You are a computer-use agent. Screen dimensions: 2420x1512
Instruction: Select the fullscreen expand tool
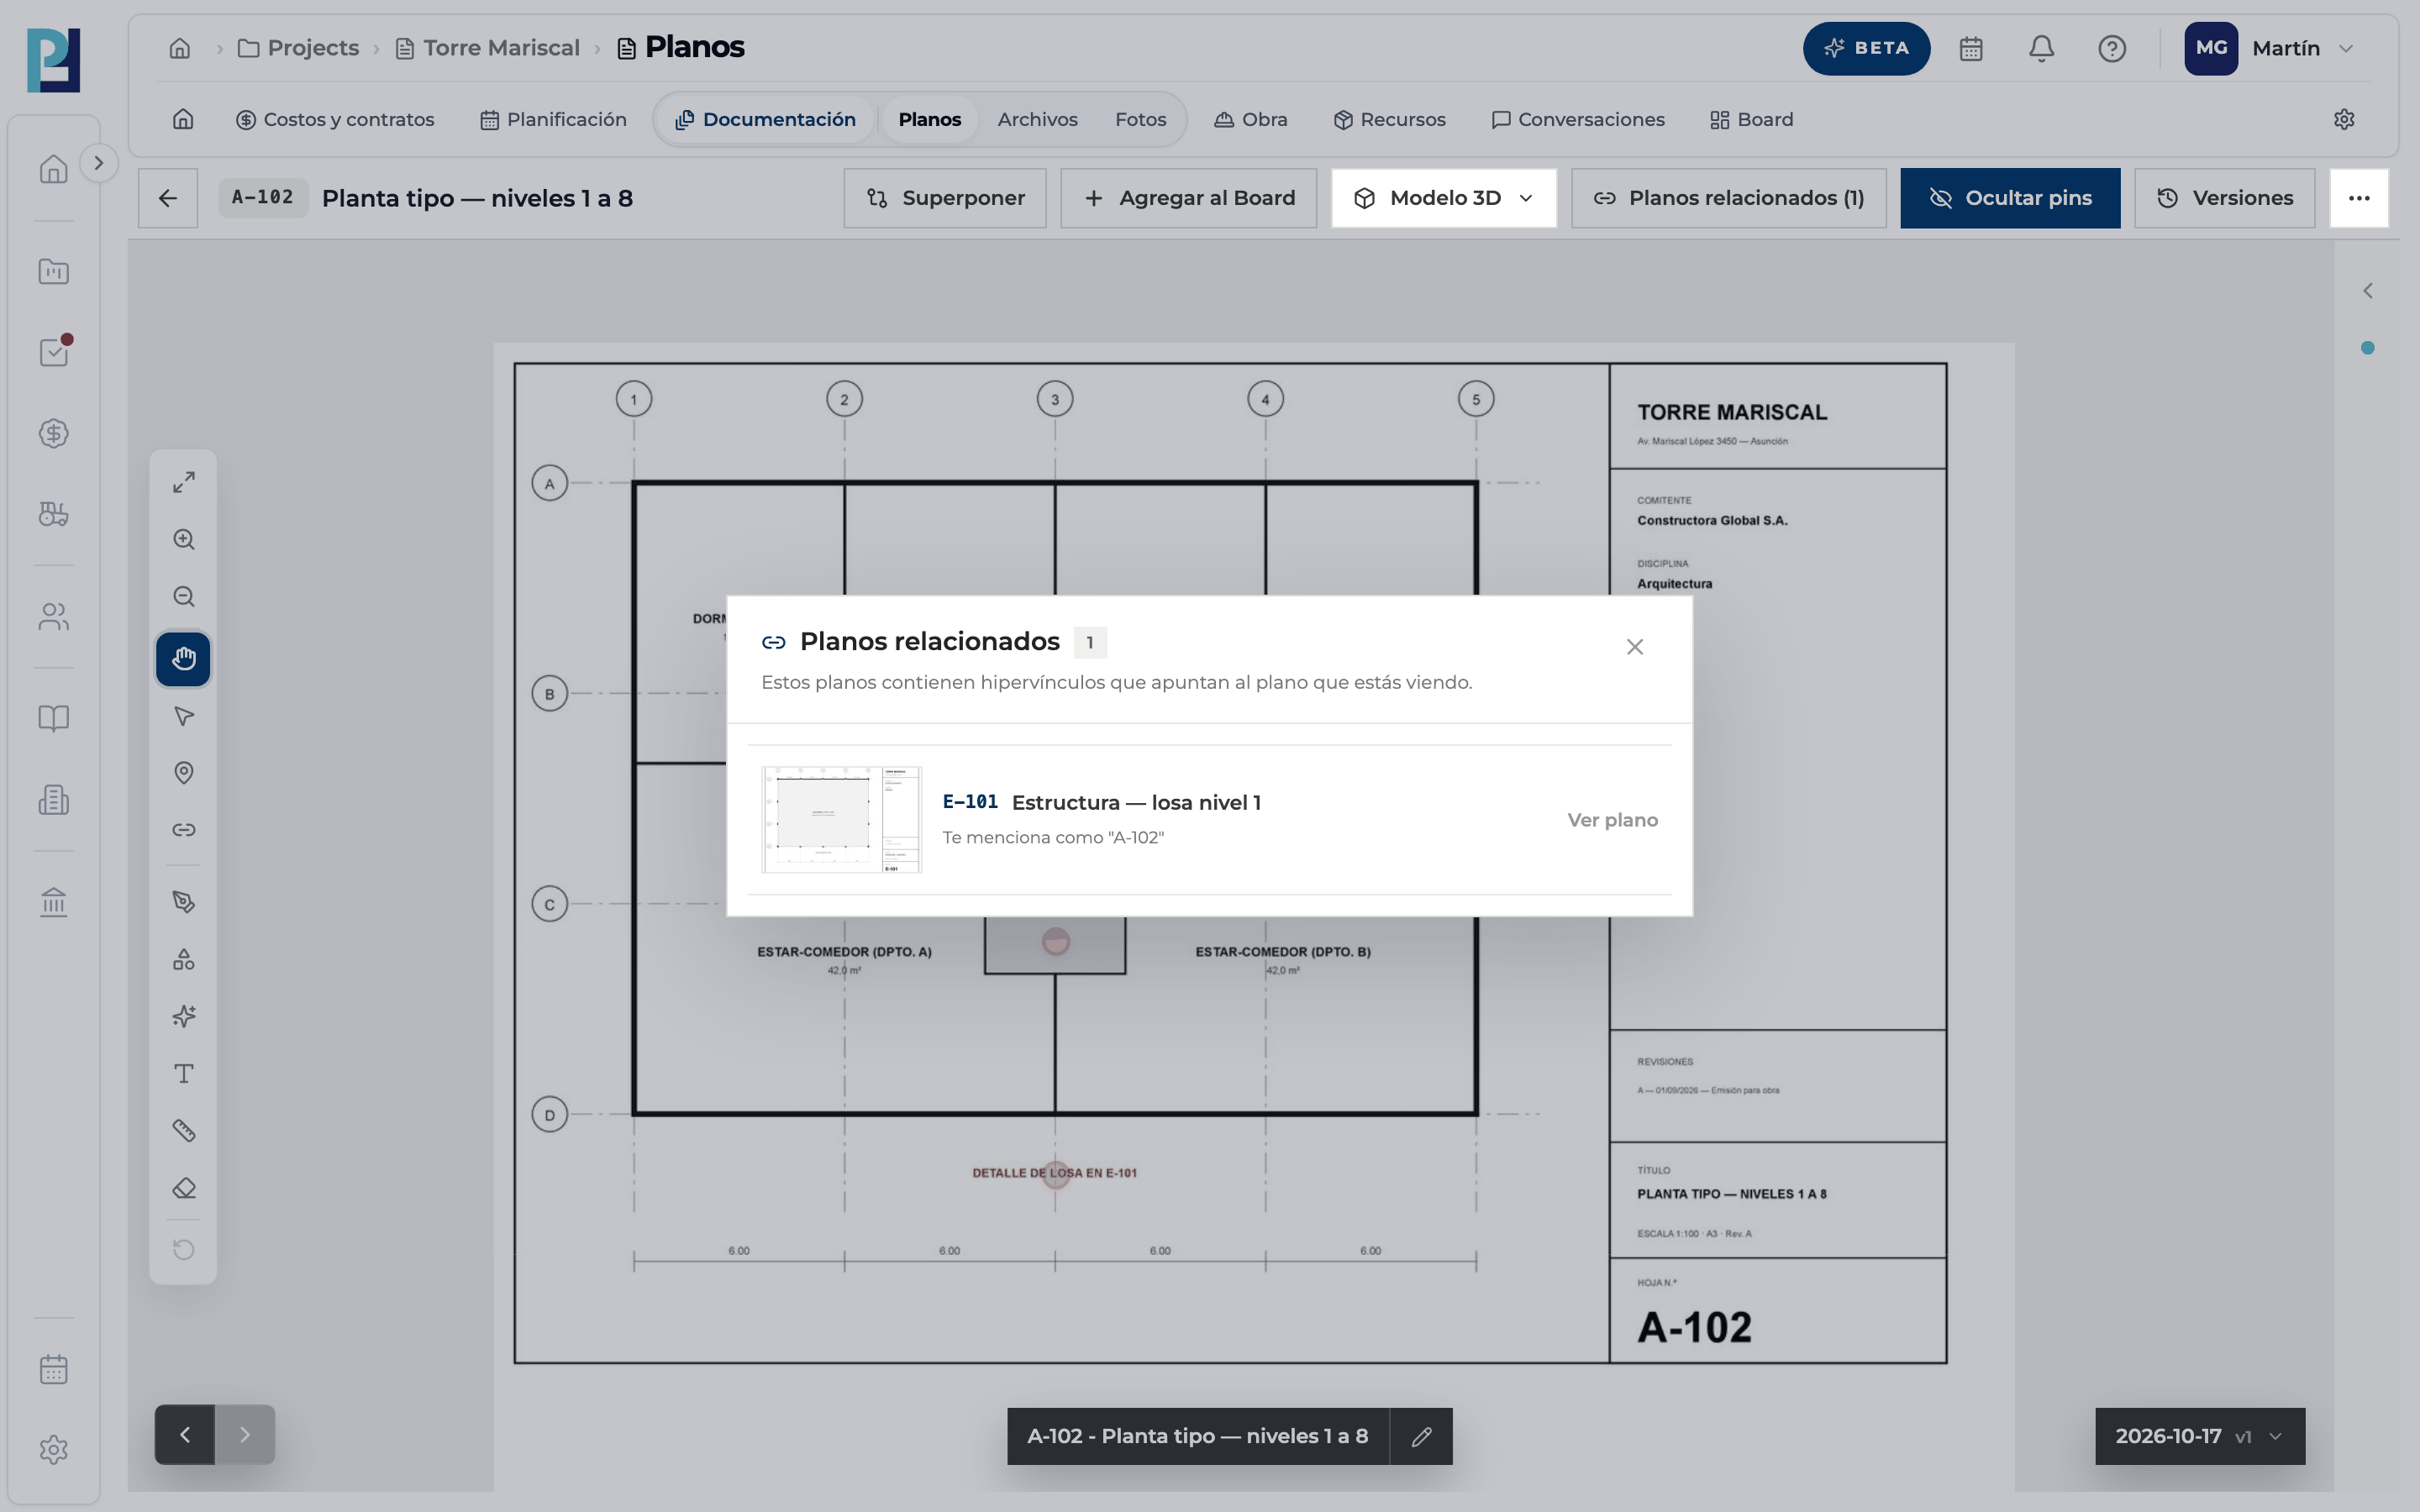[183, 482]
